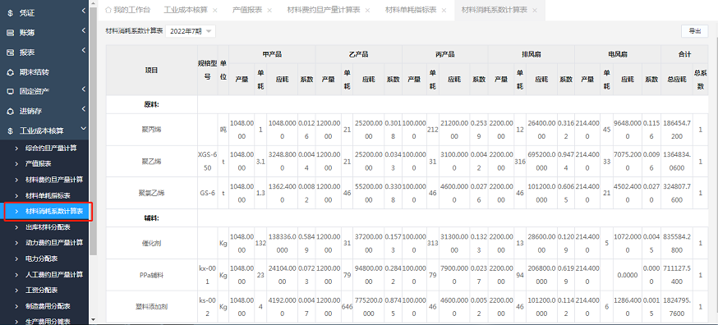Close the 工业成本核算 tab
This screenshot has width=718, height=325.
(x=215, y=10)
